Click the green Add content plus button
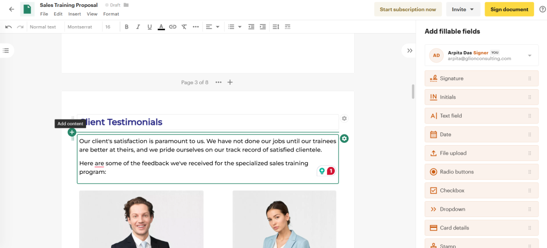This screenshot has width=547, height=248. (x=72, y=132)
